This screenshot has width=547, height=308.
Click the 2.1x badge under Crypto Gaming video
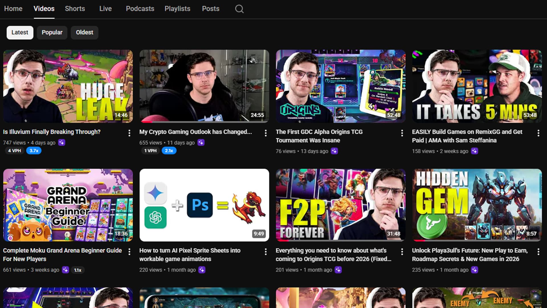click(x=169, y=151)
